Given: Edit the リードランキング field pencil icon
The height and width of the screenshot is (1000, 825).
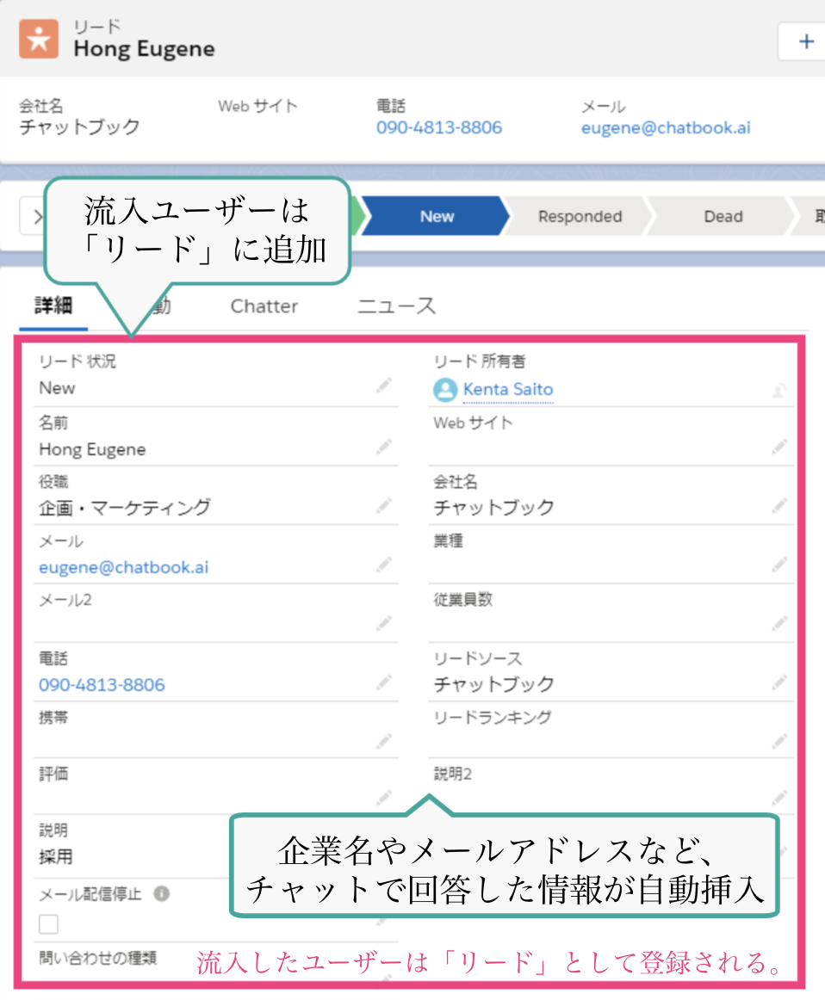Looking at the screenshot, I should pos(779,740).
